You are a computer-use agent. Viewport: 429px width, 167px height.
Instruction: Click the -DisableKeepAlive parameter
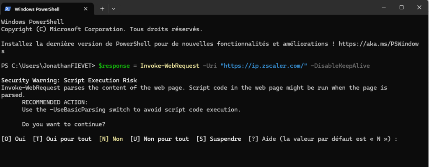[340, 66]
